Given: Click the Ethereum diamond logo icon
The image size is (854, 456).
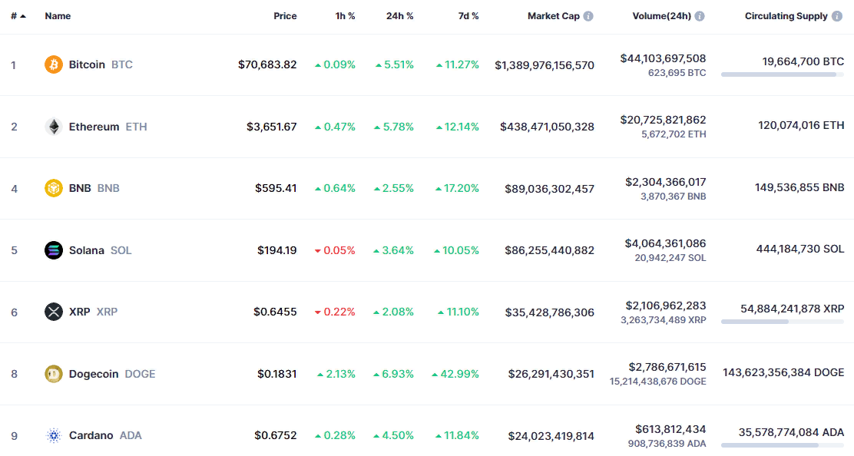Looking at the screenshot, I should [54, 127].
